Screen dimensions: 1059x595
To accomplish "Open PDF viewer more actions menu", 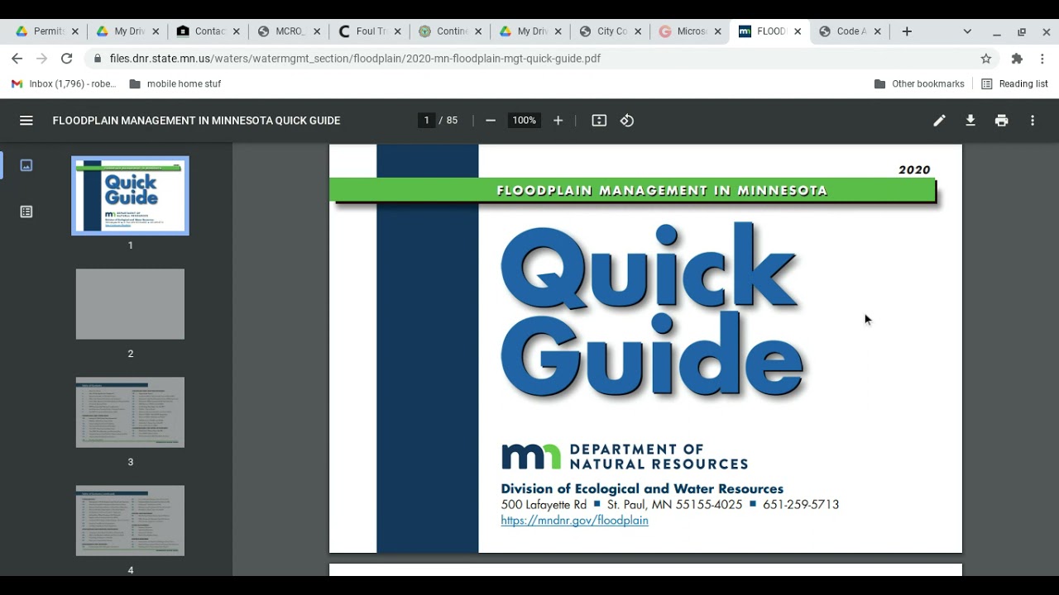I will pos(1033,121).
